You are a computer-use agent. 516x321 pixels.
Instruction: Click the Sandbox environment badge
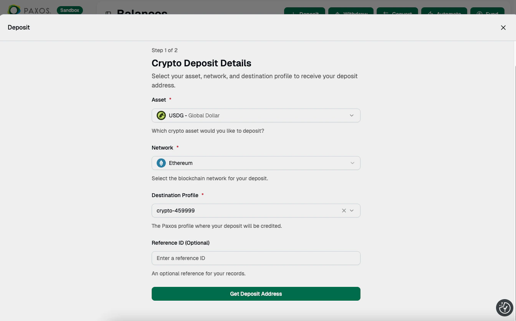click(69, 10)
